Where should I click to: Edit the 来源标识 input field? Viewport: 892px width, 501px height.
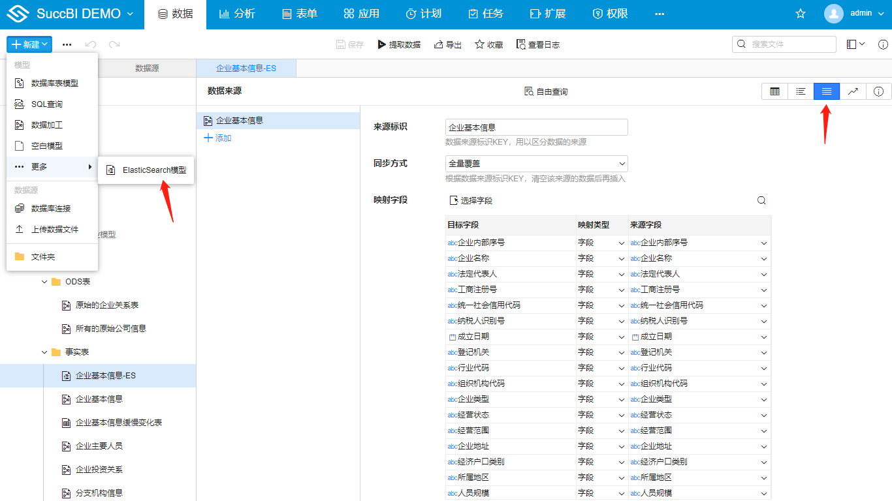coord(537,127)
